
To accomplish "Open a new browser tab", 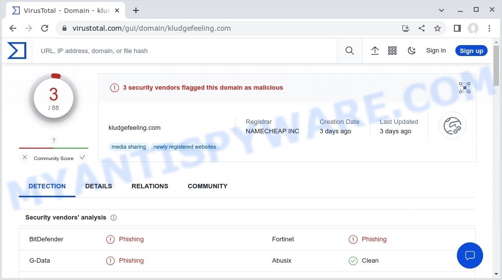I will pyautogui.click(x=136, y=10).
